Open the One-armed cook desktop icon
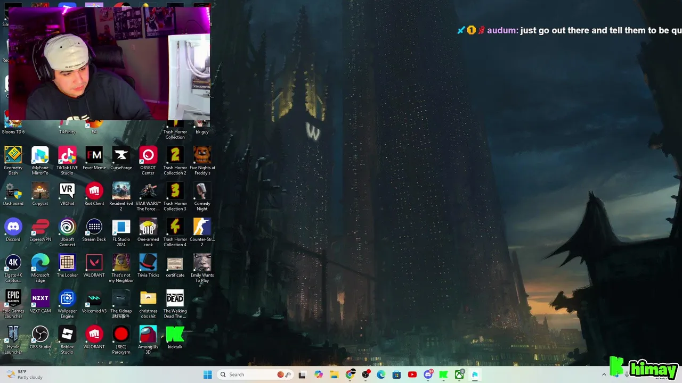The width and height of the screenshot is (682, 383). (x=148, y=232)
